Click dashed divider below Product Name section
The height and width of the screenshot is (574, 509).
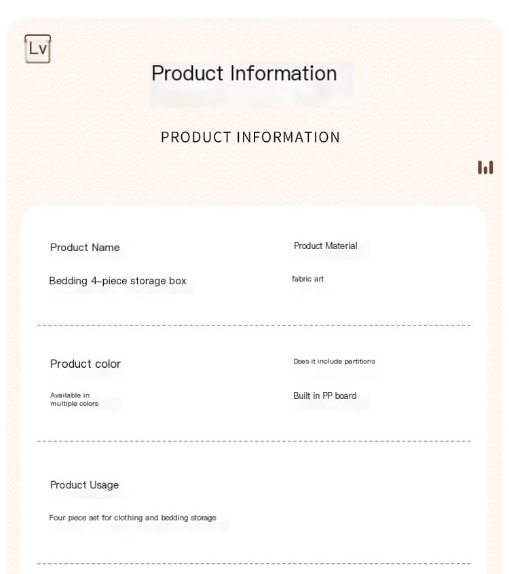point(254,325)
